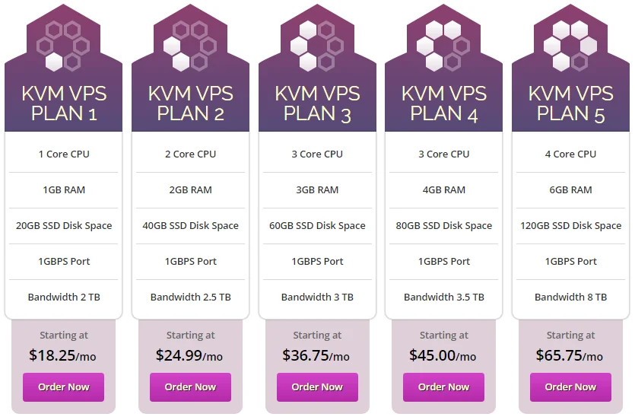The image size is (635, 420).
Task: Click the 4GB RAM row
Action: pos(444,190)
